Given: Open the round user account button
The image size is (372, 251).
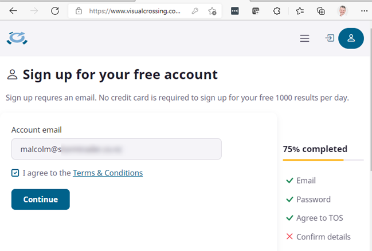Looking at the screenshot, I should click(x=351, y=38).
